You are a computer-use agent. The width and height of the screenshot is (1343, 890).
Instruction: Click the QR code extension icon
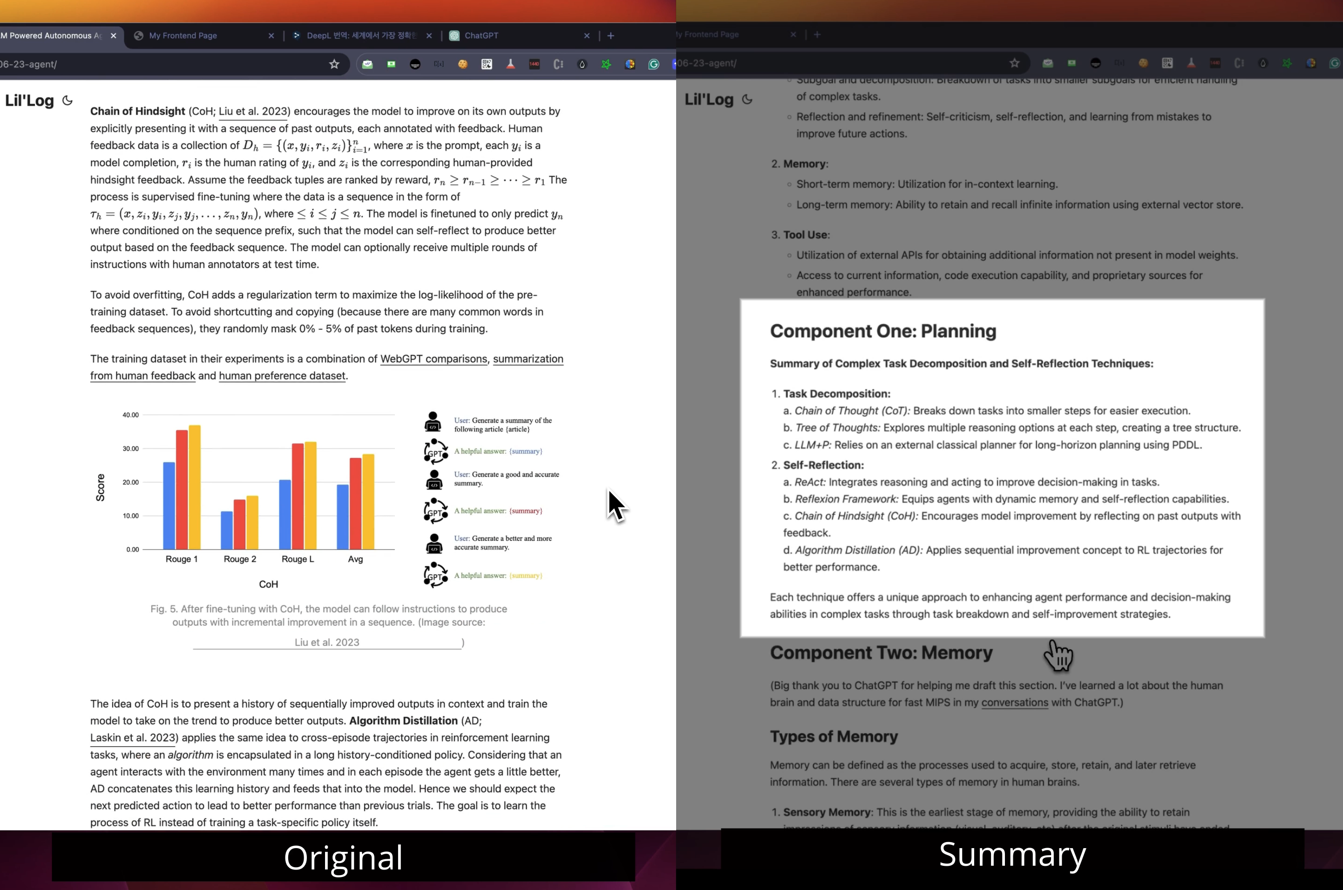pyautogui.click(x=487, y=64)
